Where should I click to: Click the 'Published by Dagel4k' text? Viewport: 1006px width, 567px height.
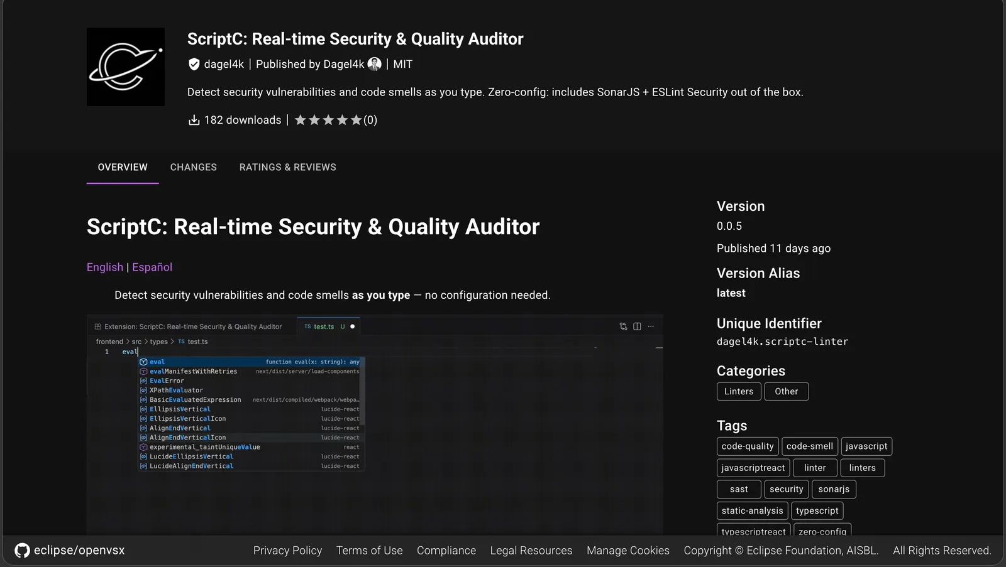point(310,64)
